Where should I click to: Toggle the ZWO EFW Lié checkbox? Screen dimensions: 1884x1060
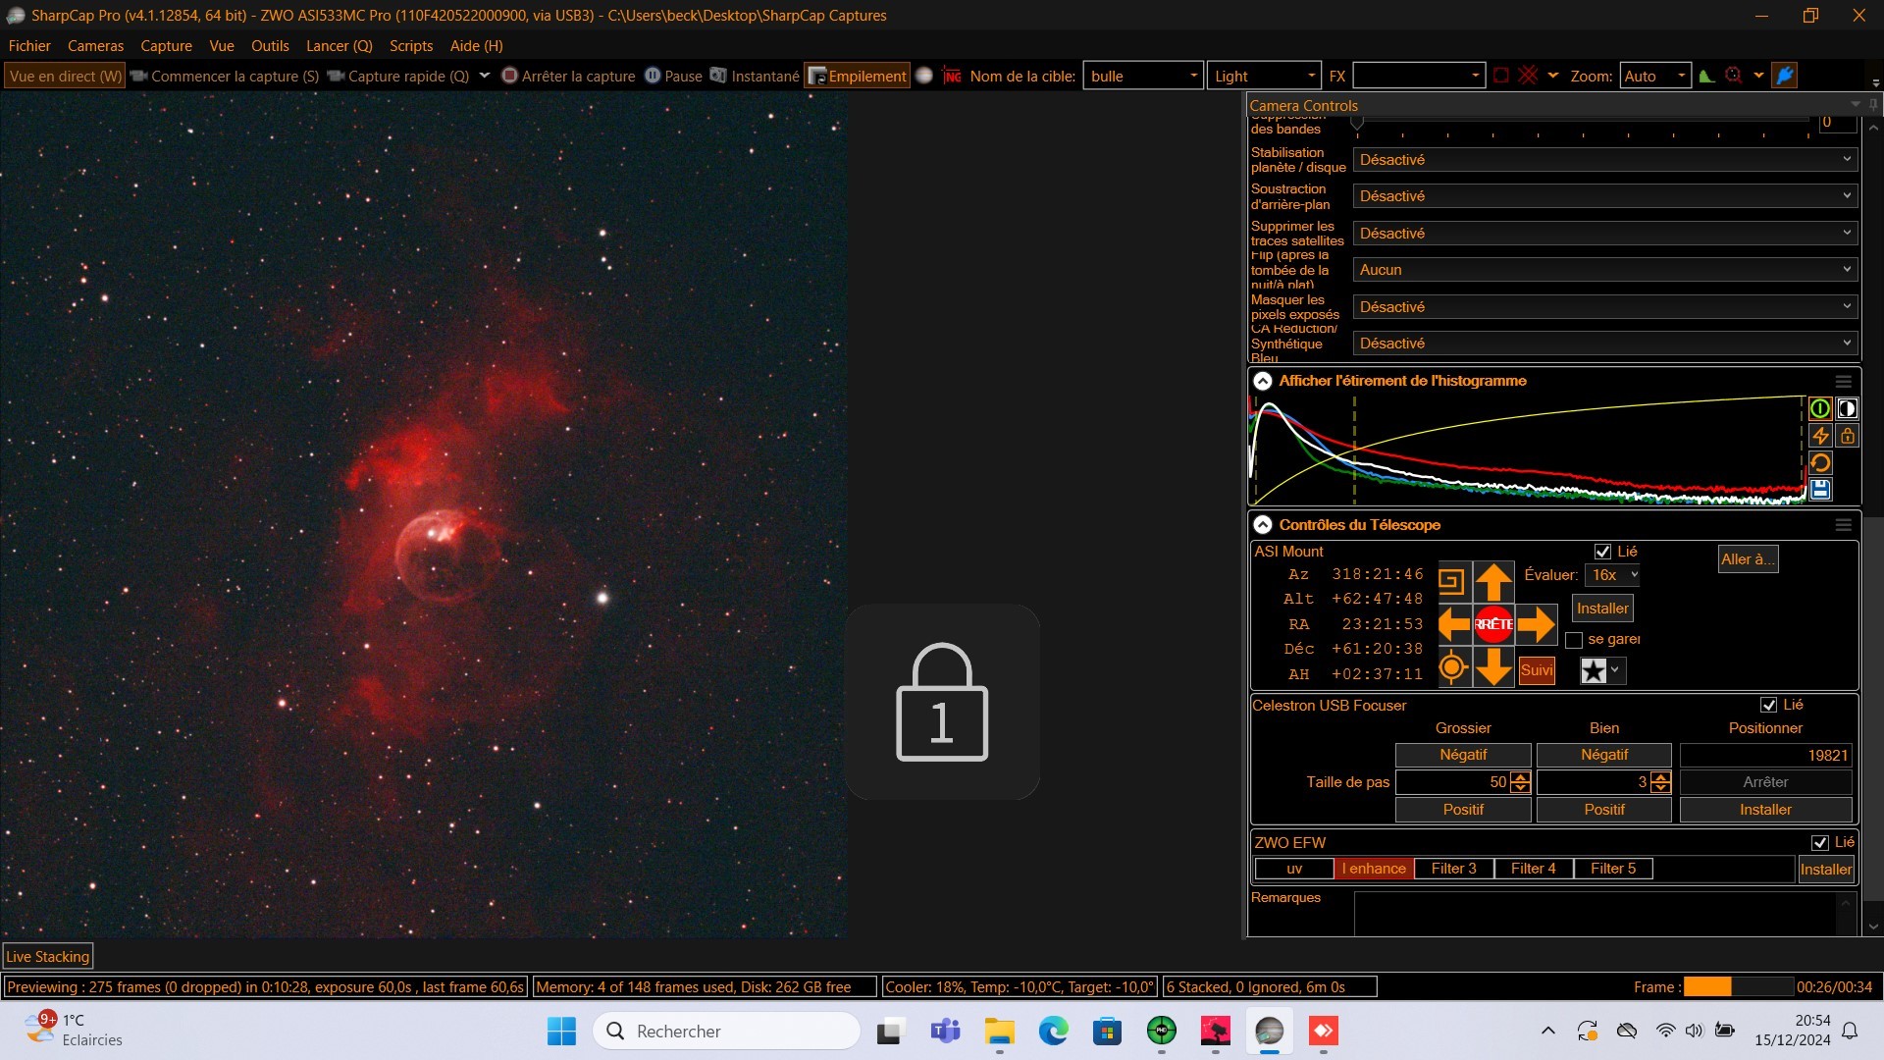pos(1820,842)
